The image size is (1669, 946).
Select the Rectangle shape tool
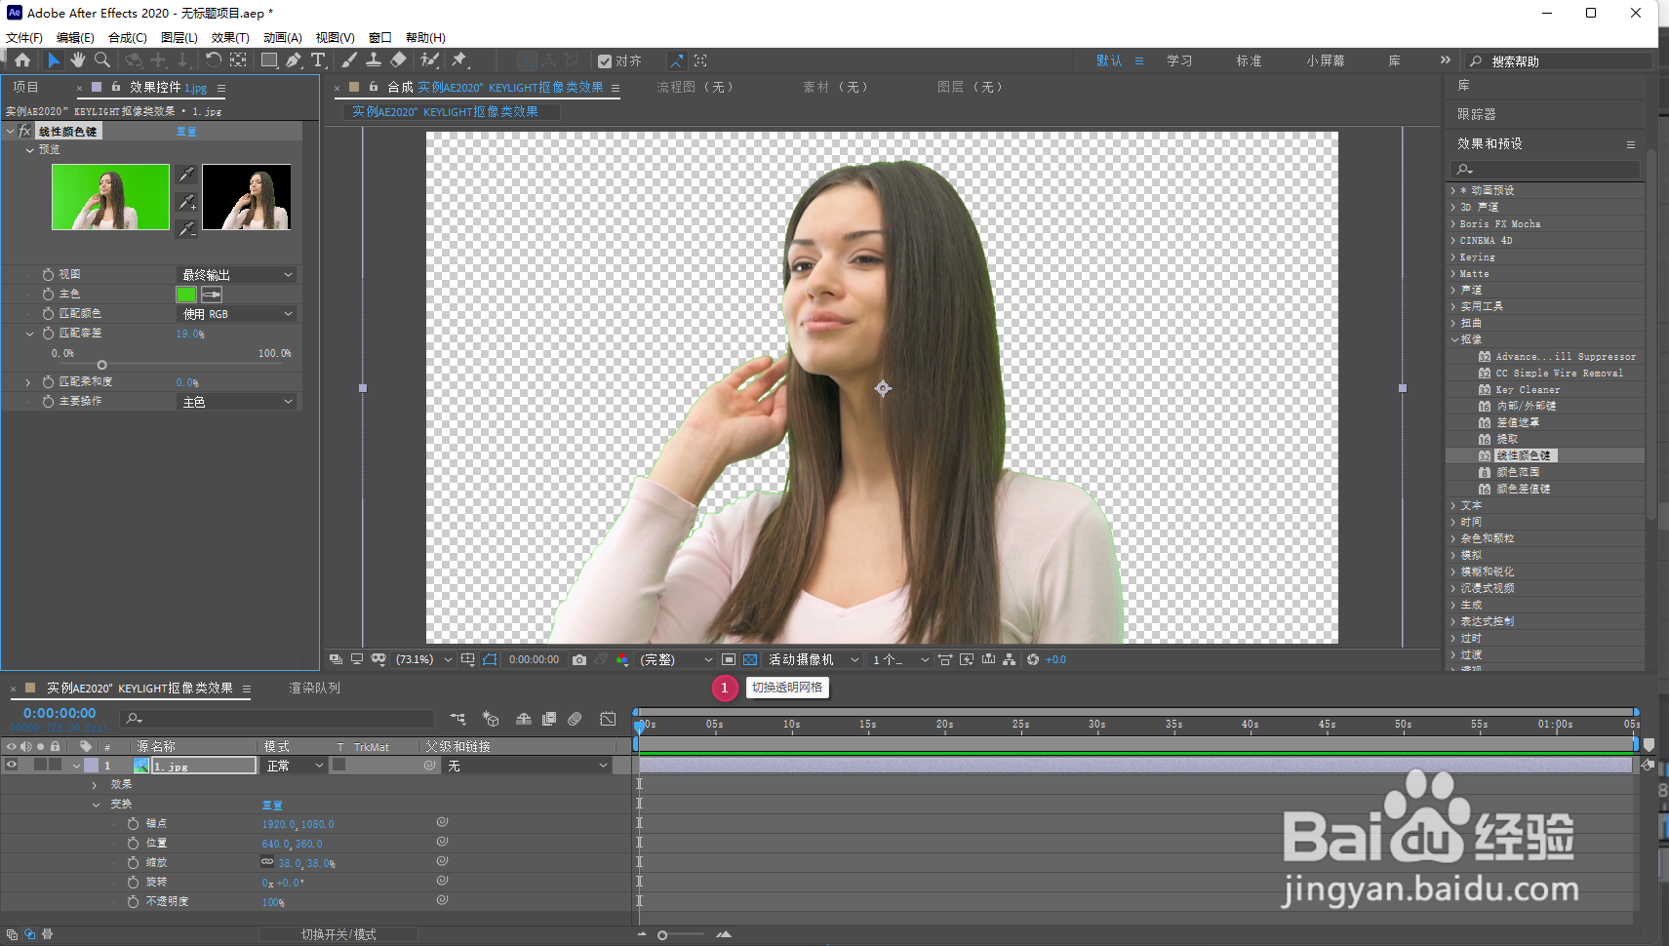269,60
